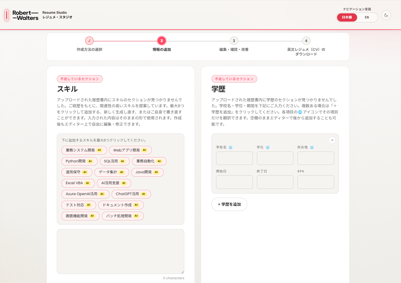The width and height of the screenshot is (401, 283).
Task: Click the 不足しているセクション badge above 学歴
Action: coord(234,79)
